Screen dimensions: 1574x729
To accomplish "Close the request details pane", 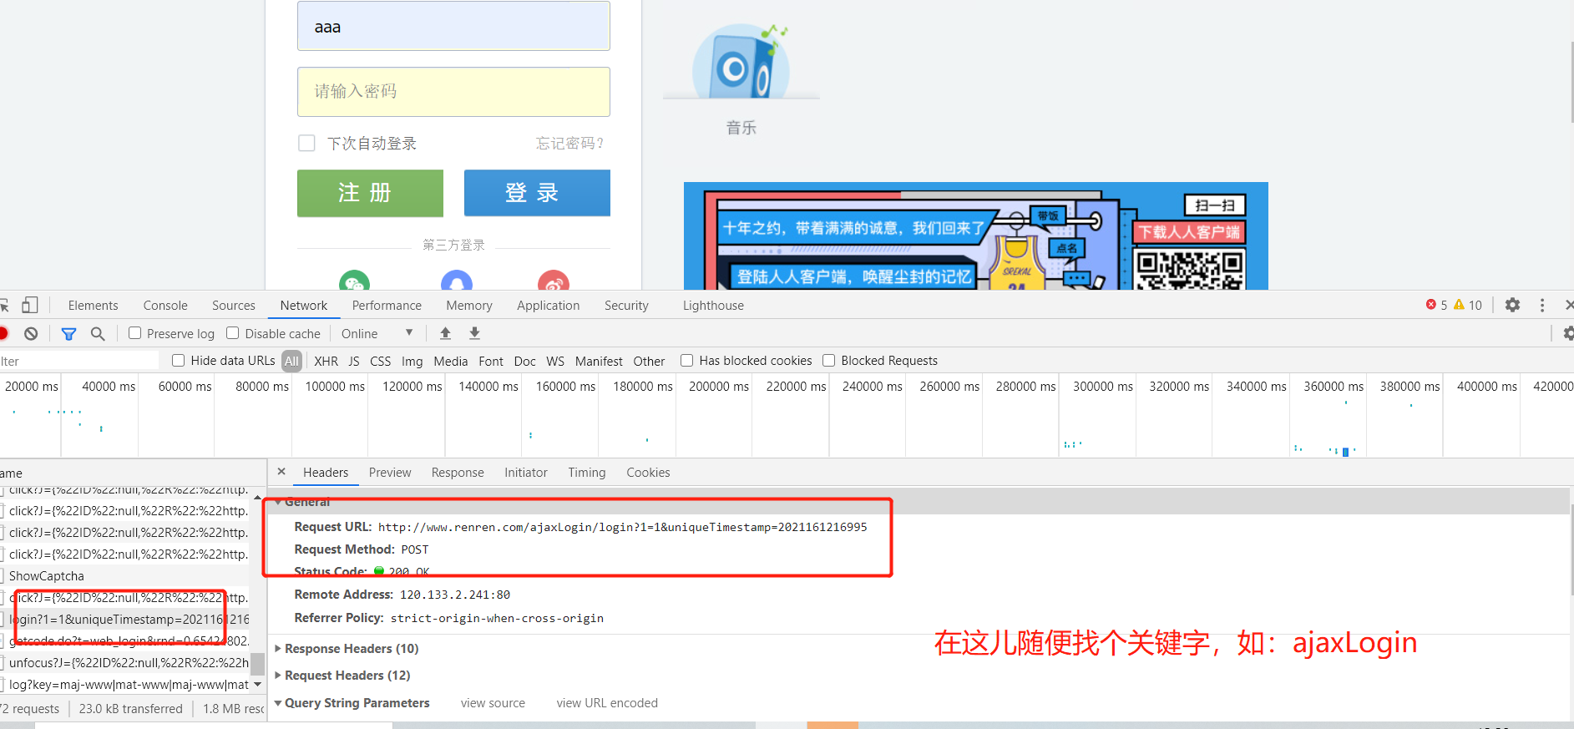I will 281,472.
